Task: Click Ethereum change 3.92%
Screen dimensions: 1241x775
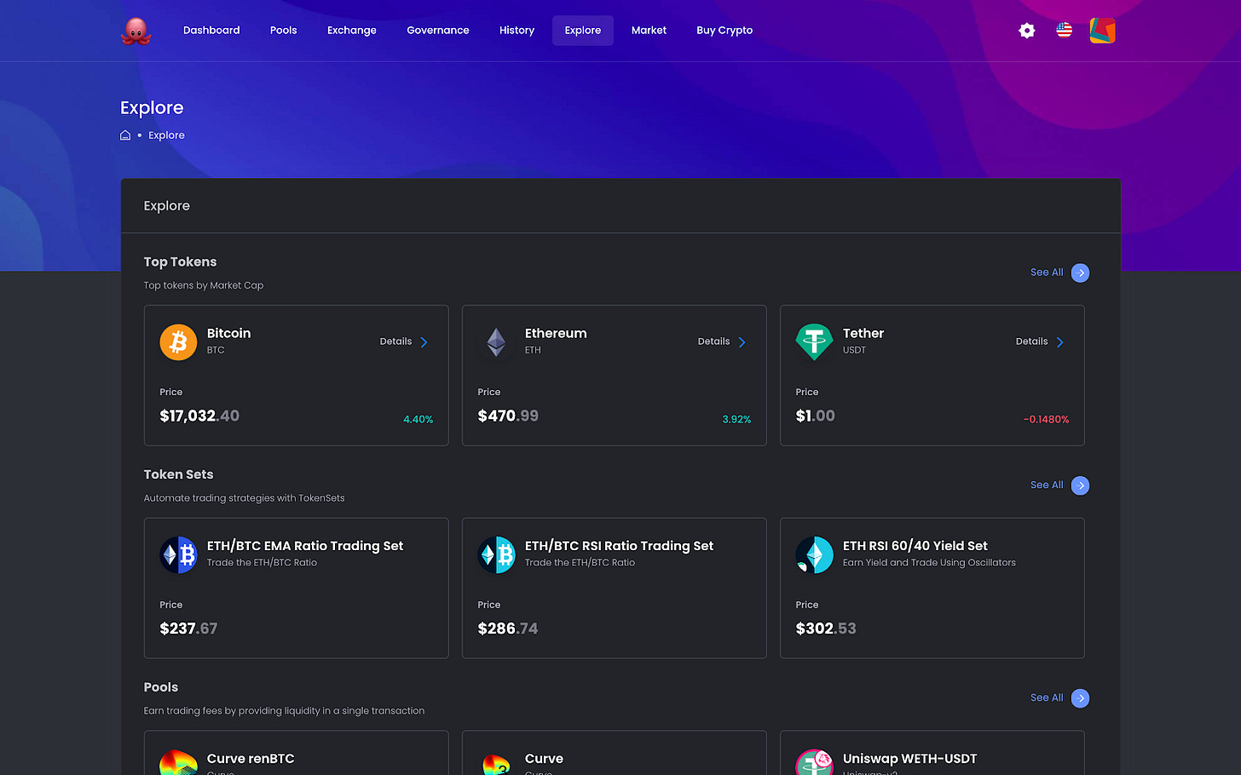Action: coord(736,420)
